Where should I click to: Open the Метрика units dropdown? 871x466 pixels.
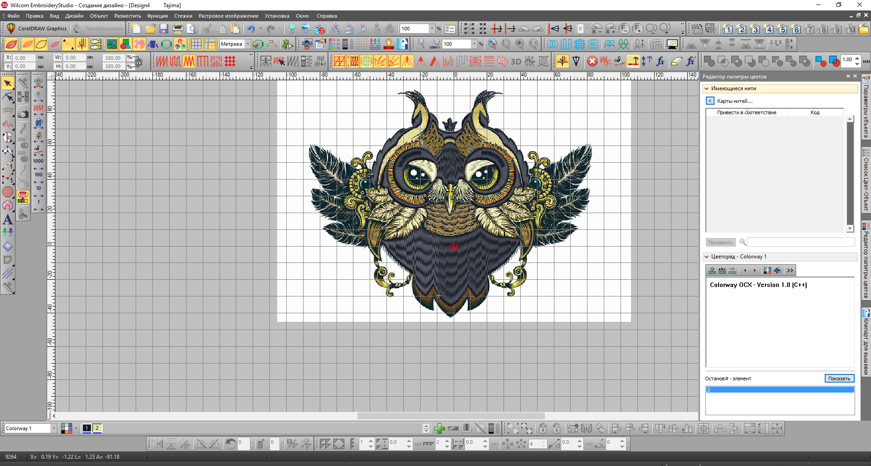pyautogui.click(x=248, y=44)
